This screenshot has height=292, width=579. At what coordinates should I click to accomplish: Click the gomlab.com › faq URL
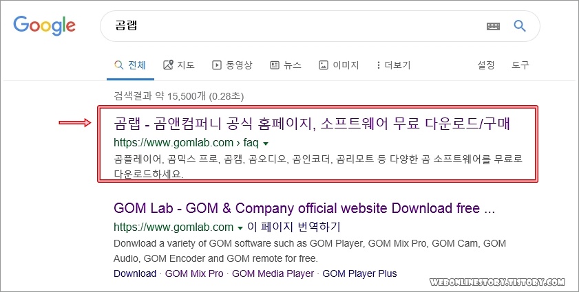[186, 143]
